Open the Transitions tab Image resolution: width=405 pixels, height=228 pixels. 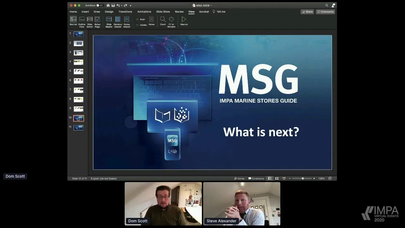tap(125, 12)
